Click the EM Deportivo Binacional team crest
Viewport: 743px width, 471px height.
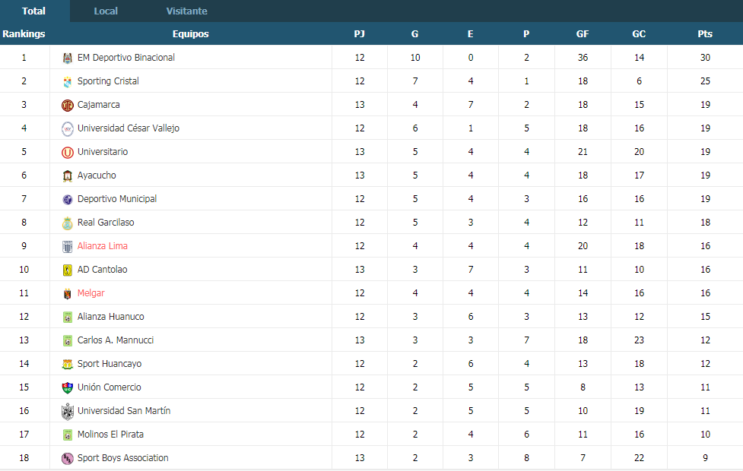[x=67, y=58]
